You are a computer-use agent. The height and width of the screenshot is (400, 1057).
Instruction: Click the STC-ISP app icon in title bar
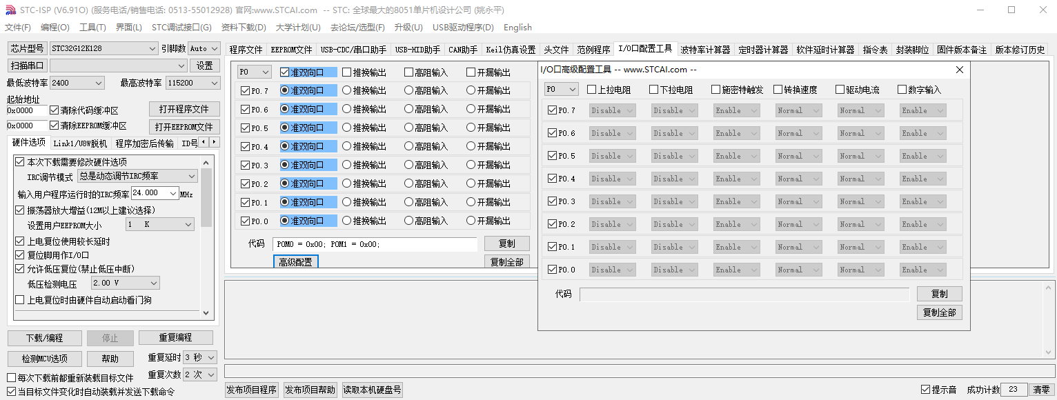[x=10, y=10]
